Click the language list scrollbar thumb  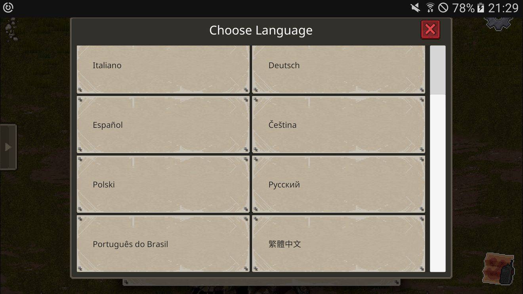pyautogui.click(x=437, y=70)
